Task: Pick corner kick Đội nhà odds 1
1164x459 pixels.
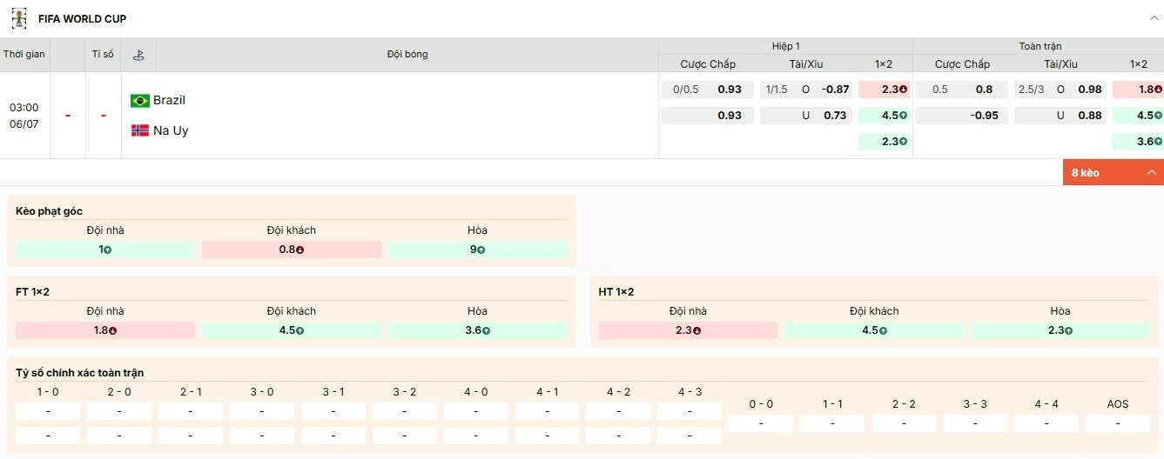Action: (x=105, y=249)
